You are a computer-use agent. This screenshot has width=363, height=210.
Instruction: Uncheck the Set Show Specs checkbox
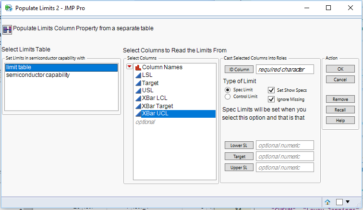click(x=271, y=90)
